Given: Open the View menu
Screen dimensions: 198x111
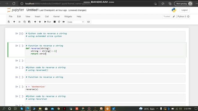Looking at the screenshot, I should click(28, 16).
